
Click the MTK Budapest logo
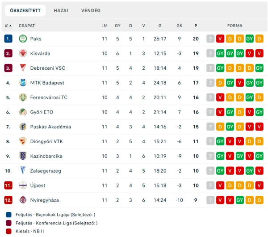tap(23, 83)
